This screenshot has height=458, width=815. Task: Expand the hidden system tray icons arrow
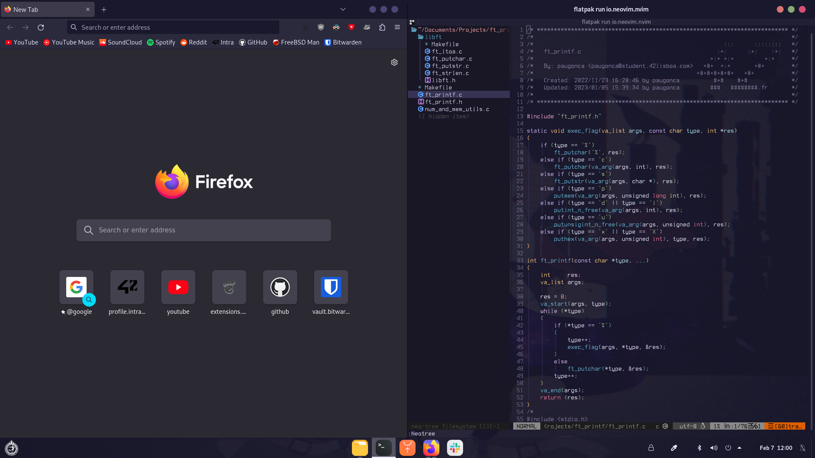739,448
